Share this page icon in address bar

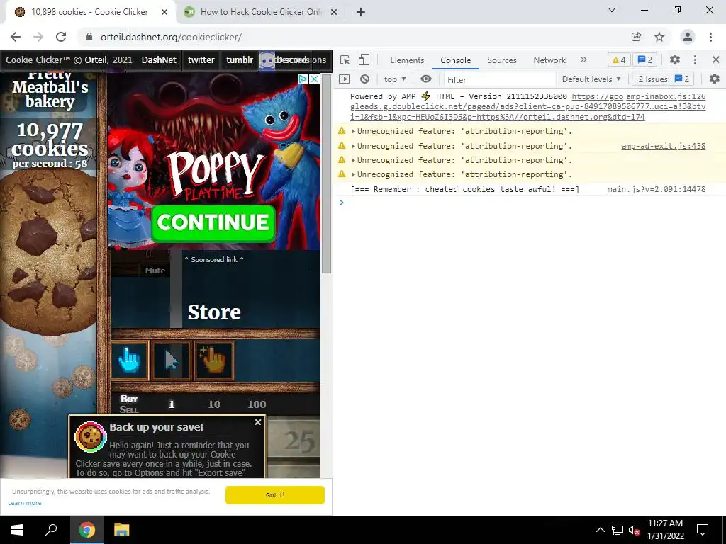pyautogui.click(x=636, y=37)
